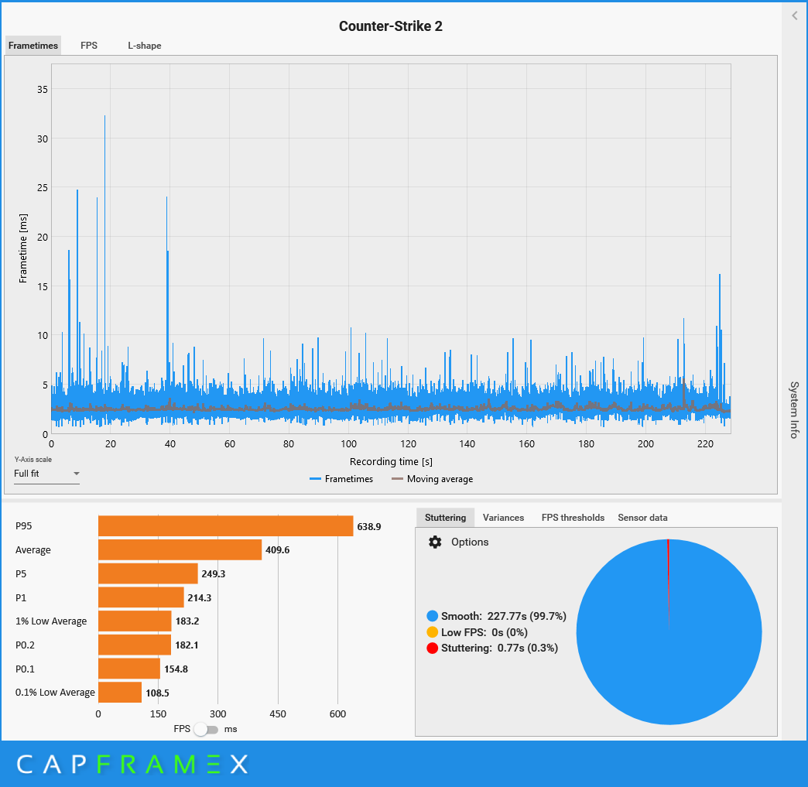Image resolution: width=808 pixels, height=787 pixels.
Task: Click the value 108.5
Action: 157,693
